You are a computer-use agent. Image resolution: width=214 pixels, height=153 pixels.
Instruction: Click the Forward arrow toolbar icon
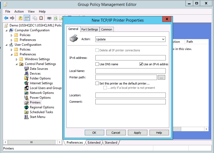12,18
